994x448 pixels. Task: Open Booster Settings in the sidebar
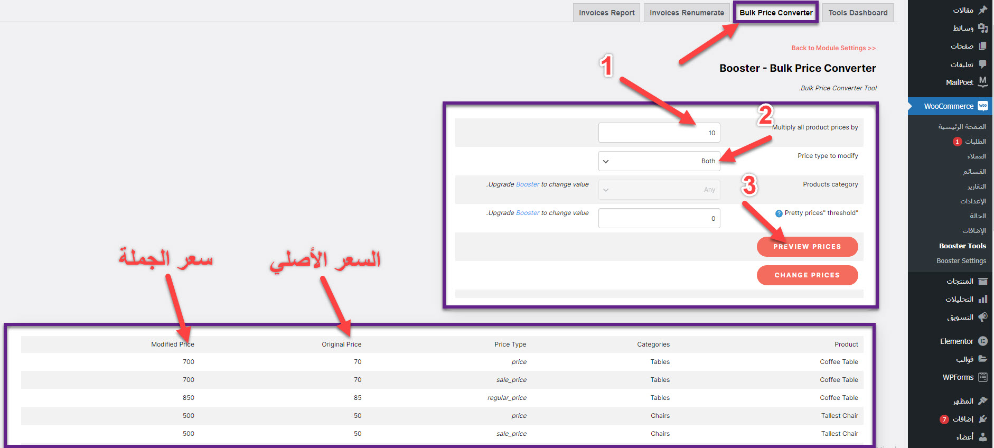(x=961, y=261)
